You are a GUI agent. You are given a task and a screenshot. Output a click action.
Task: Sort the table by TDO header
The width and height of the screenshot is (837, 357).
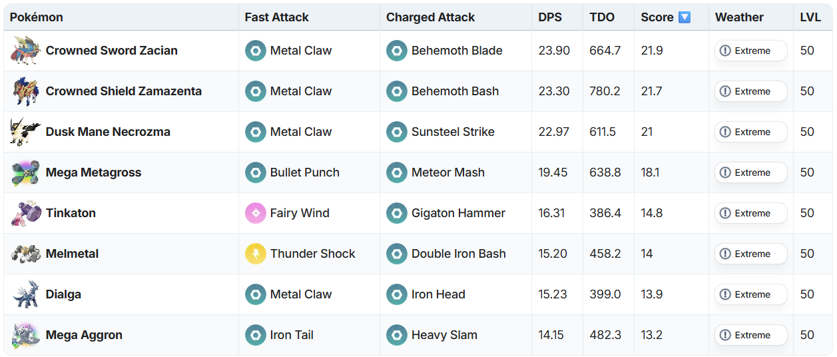tap(602, 17)
